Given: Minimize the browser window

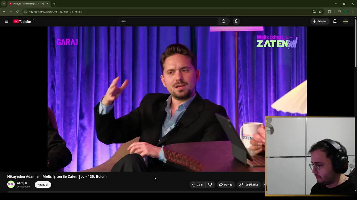Looking at the screenshot, I should click(x=335, y=4).
